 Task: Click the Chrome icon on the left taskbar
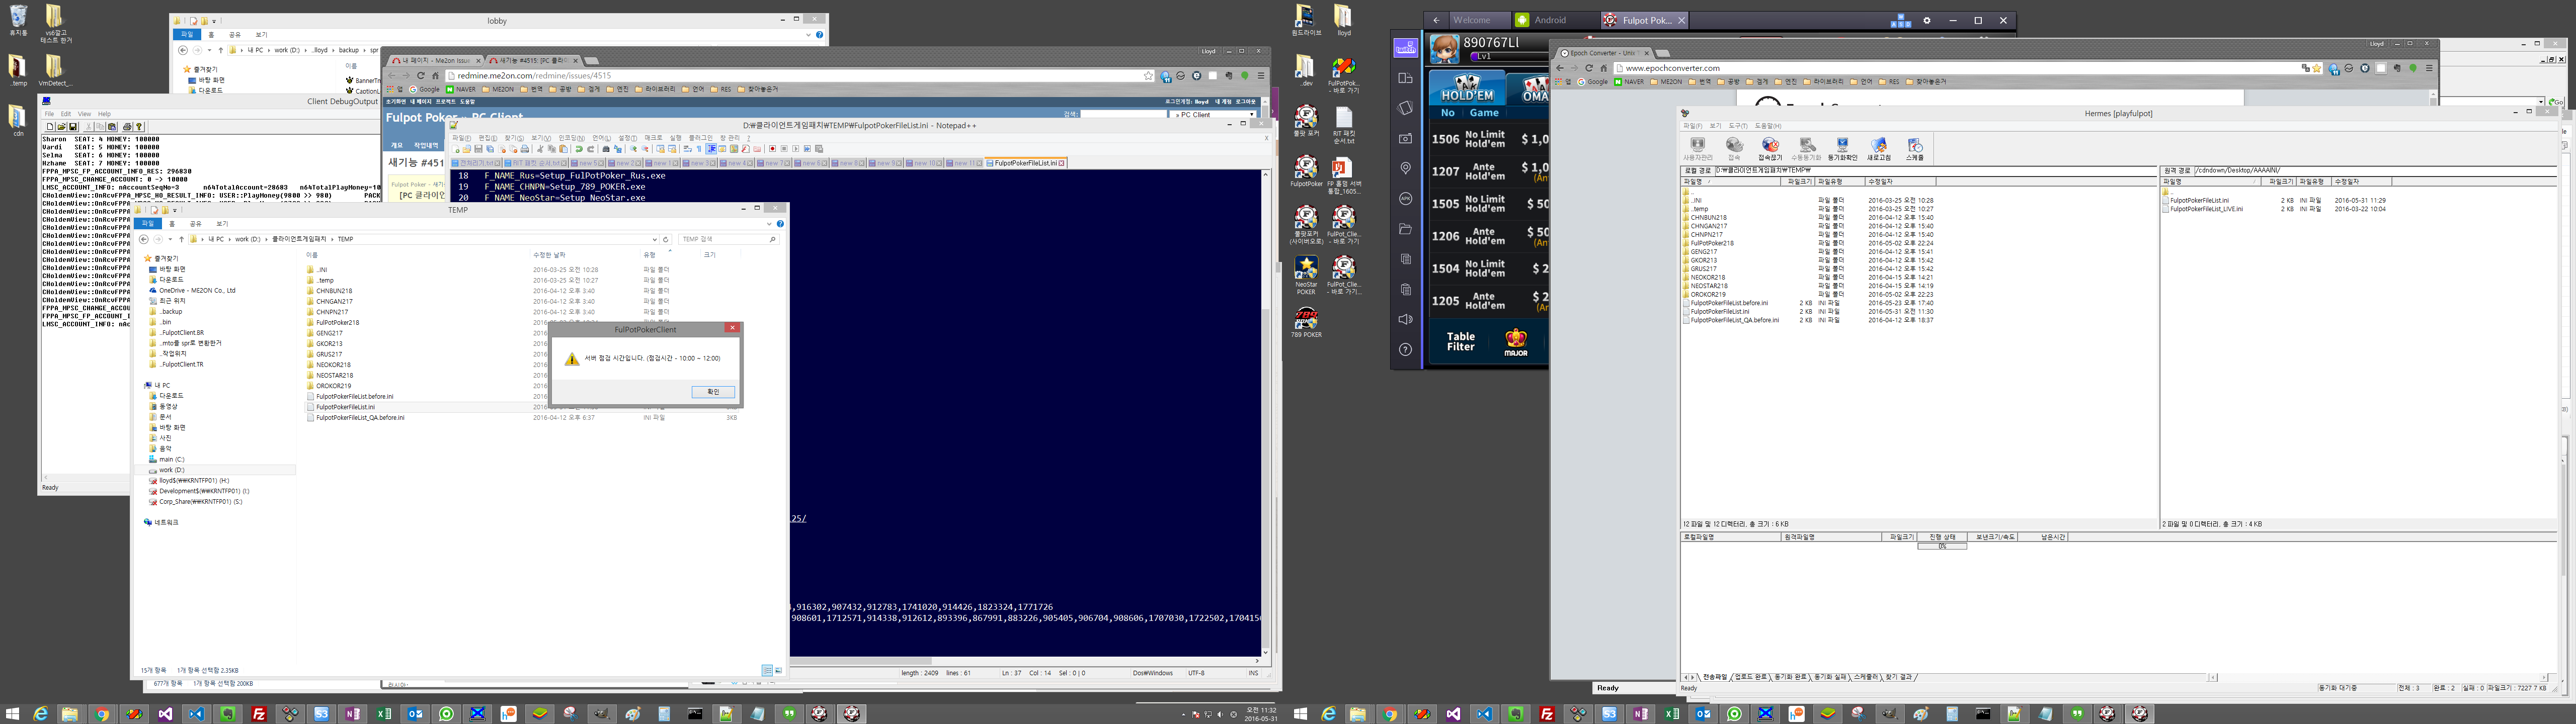pyautogui.click(x=102, y=713)
